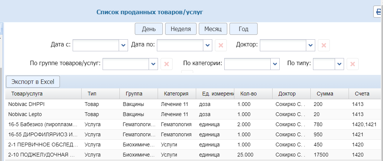Sort by Сумма column header

325,94
